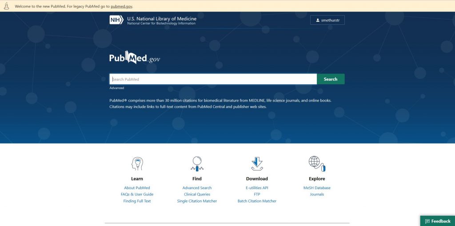Click the Find heading

tap(197, 179)
